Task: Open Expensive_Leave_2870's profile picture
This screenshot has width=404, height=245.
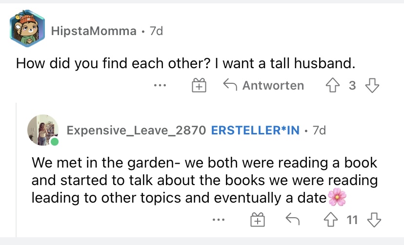Action: pos(43,130)
